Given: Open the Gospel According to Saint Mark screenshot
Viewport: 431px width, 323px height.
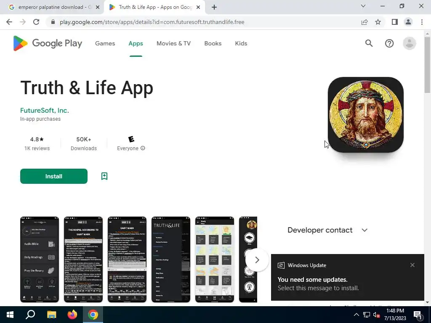Looking at the screenshot, I should (83, 259).
